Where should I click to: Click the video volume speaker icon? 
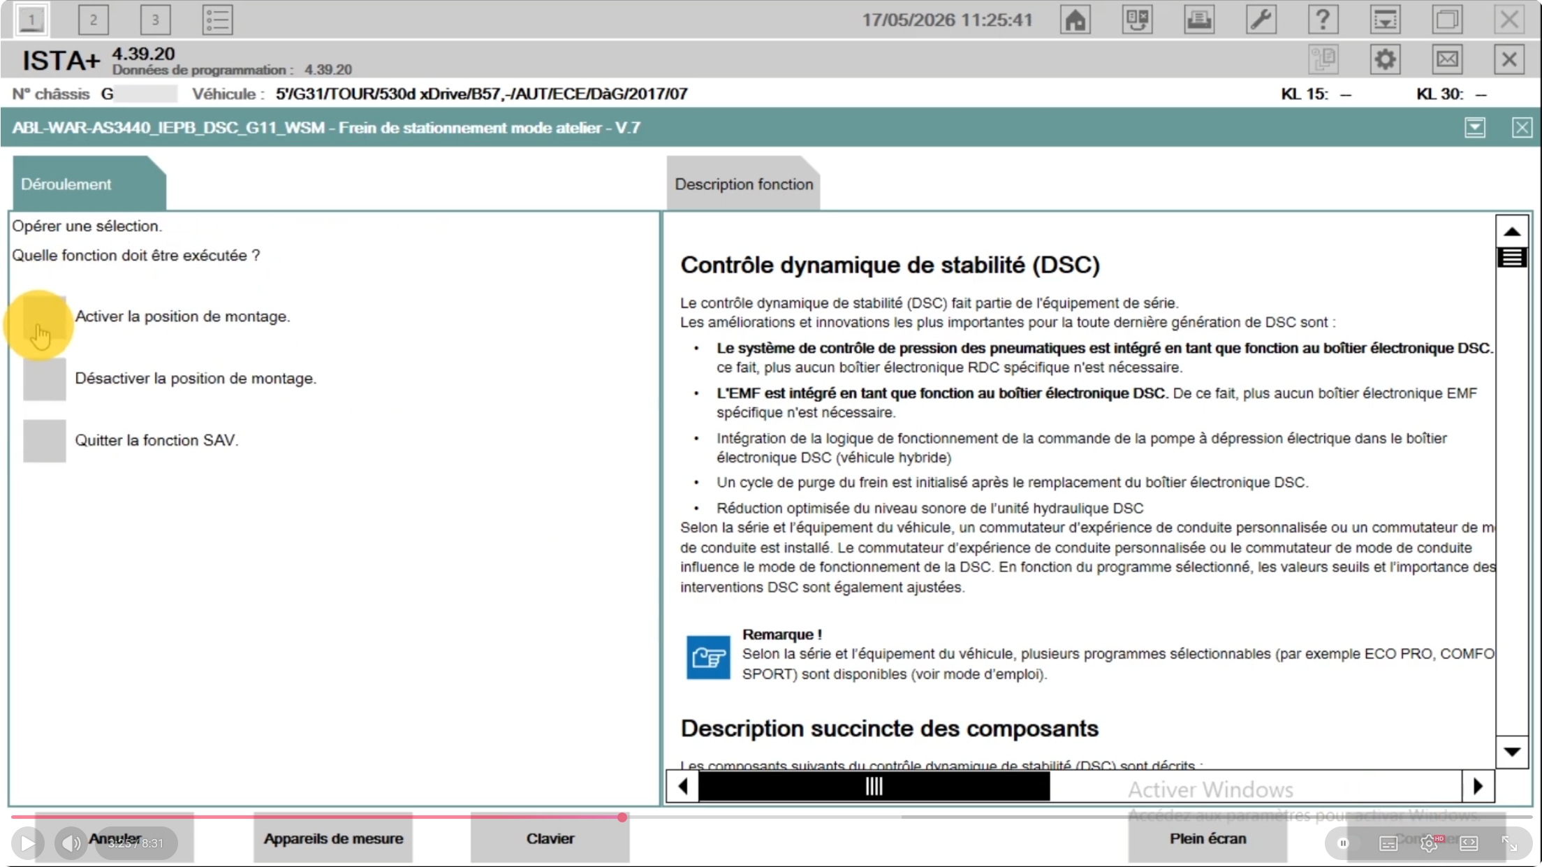coord(71,843)
